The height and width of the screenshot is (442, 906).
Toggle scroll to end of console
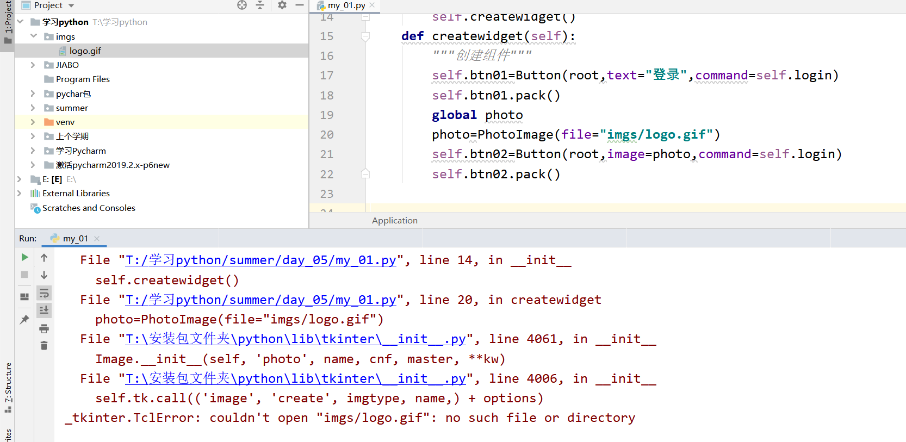tap(44, 310)
